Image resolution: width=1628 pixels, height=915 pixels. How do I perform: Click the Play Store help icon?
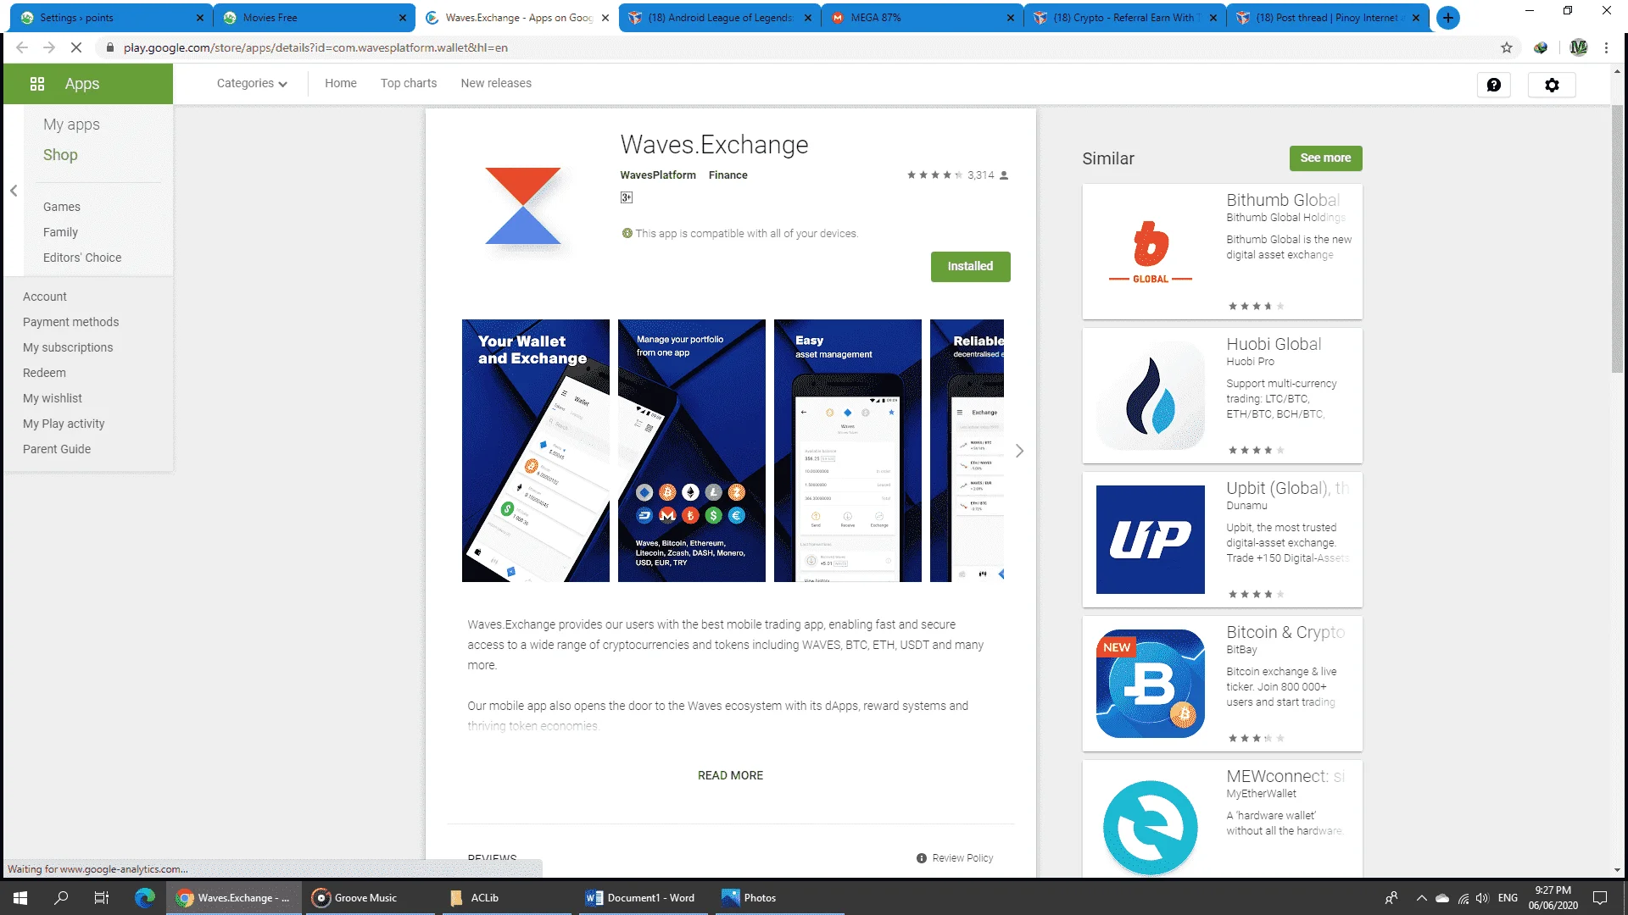pos(1494,85)
